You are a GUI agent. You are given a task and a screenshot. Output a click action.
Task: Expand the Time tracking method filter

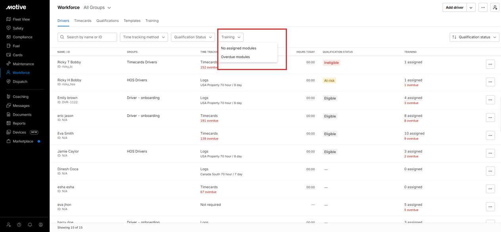(x=144, y=37)
